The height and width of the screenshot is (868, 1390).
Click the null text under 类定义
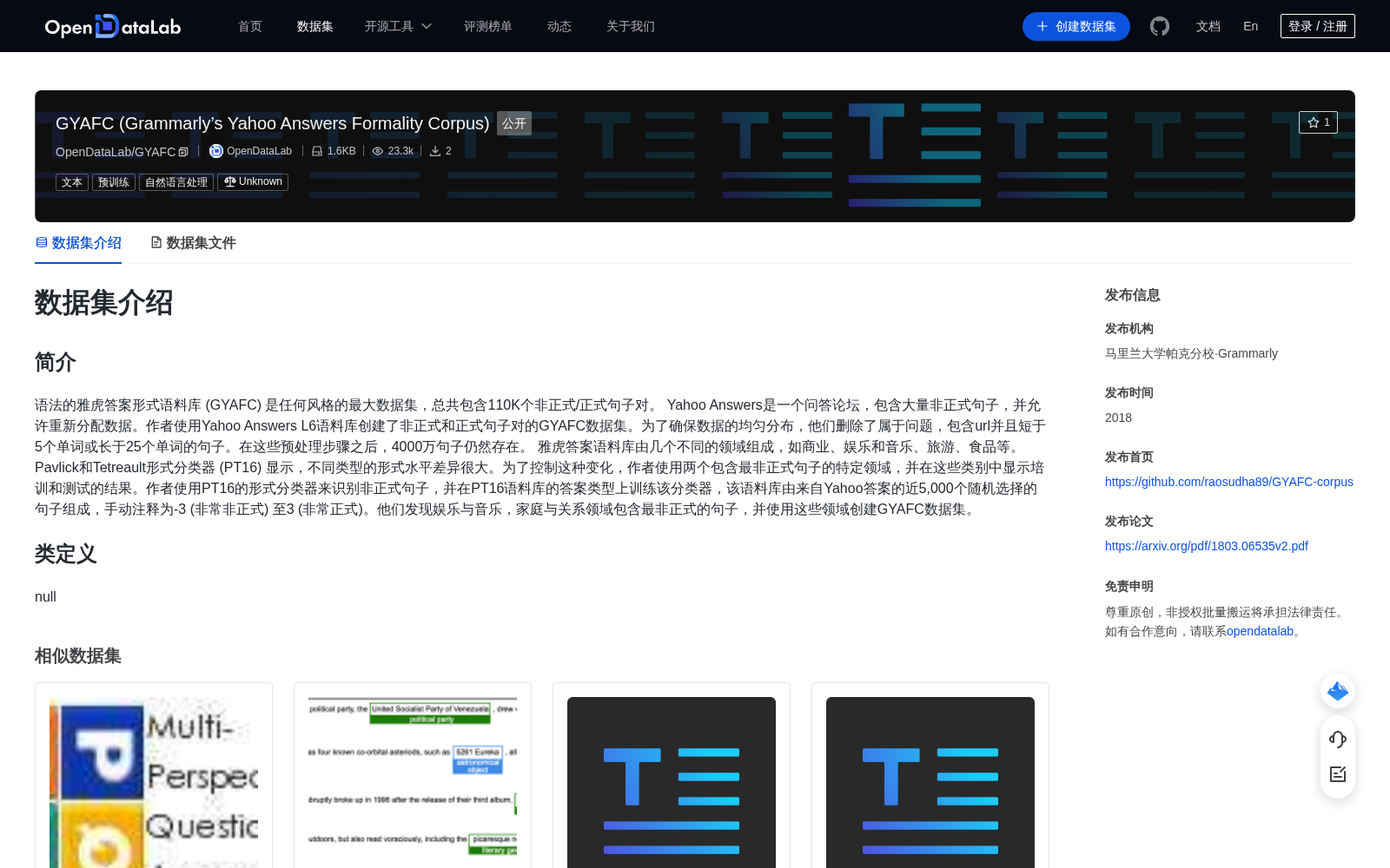point(45,597)
